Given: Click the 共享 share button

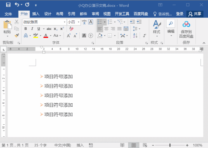Looking at the screenshot, I should [x=195, y=14].
